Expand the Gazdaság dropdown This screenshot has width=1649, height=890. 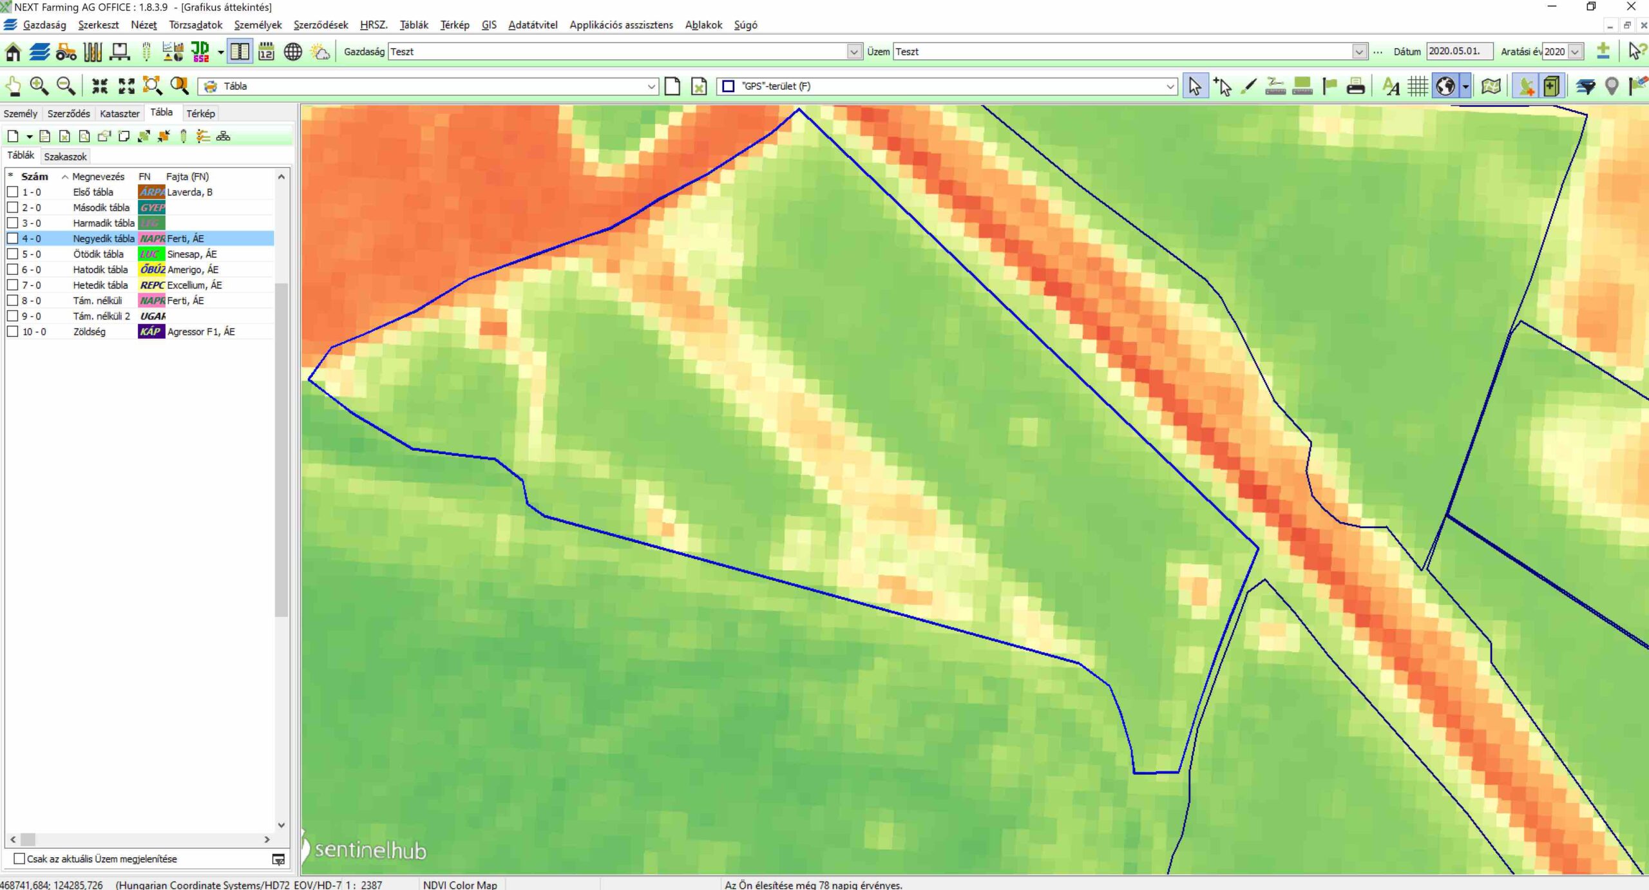[854, 52]
